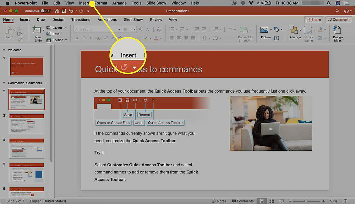Open Design Ideas pane
The height and width of the screenshot is (204, 355).
point(338,34)
